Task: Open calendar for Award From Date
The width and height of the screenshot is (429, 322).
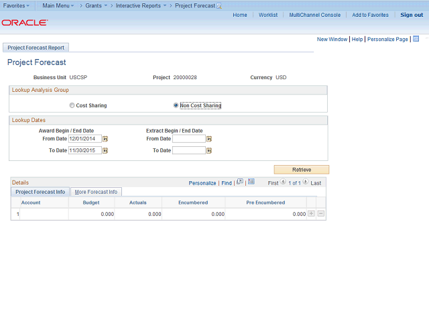Action: [105, 139]
